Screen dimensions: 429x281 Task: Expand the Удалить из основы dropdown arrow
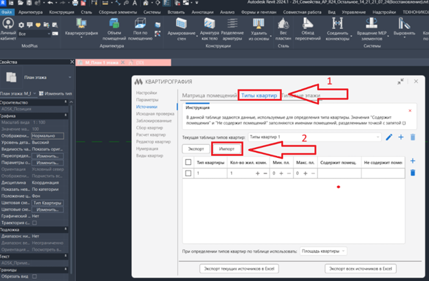click(271, 36)
